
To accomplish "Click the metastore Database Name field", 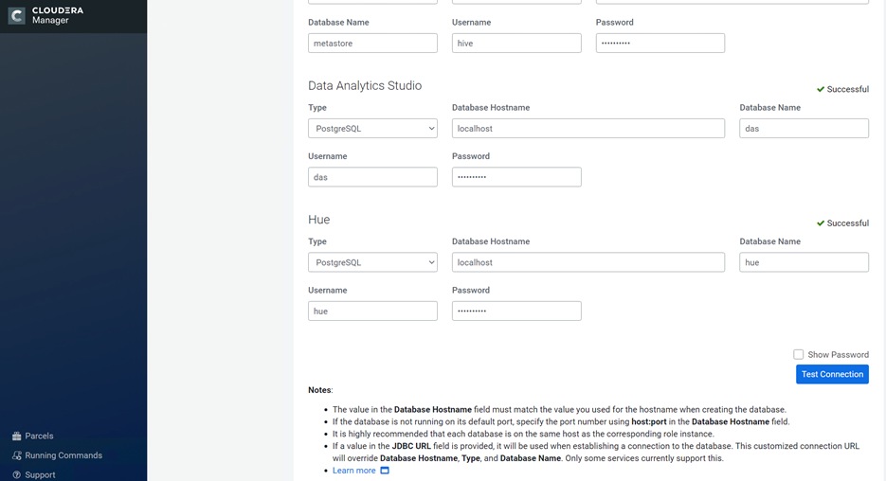I will click(372, 43).
